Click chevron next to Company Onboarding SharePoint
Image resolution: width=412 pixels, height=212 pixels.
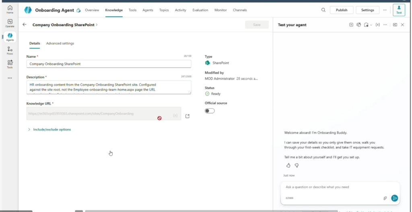97,25
